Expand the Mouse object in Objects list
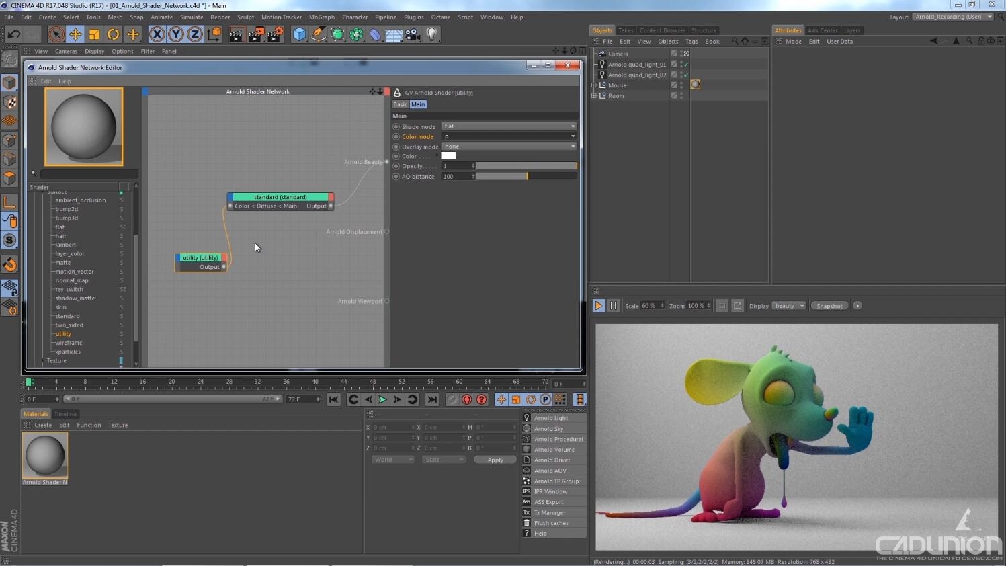Image resolution: width=1006 pixels, height=566 pixels. click(594, 85)
